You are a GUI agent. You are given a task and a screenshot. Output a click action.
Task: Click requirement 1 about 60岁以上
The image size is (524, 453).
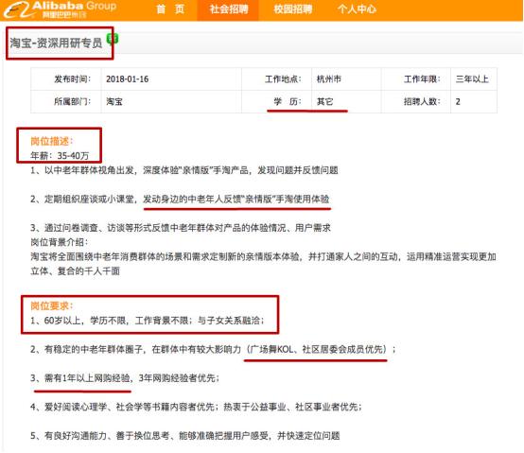click(x=148, y=321)
